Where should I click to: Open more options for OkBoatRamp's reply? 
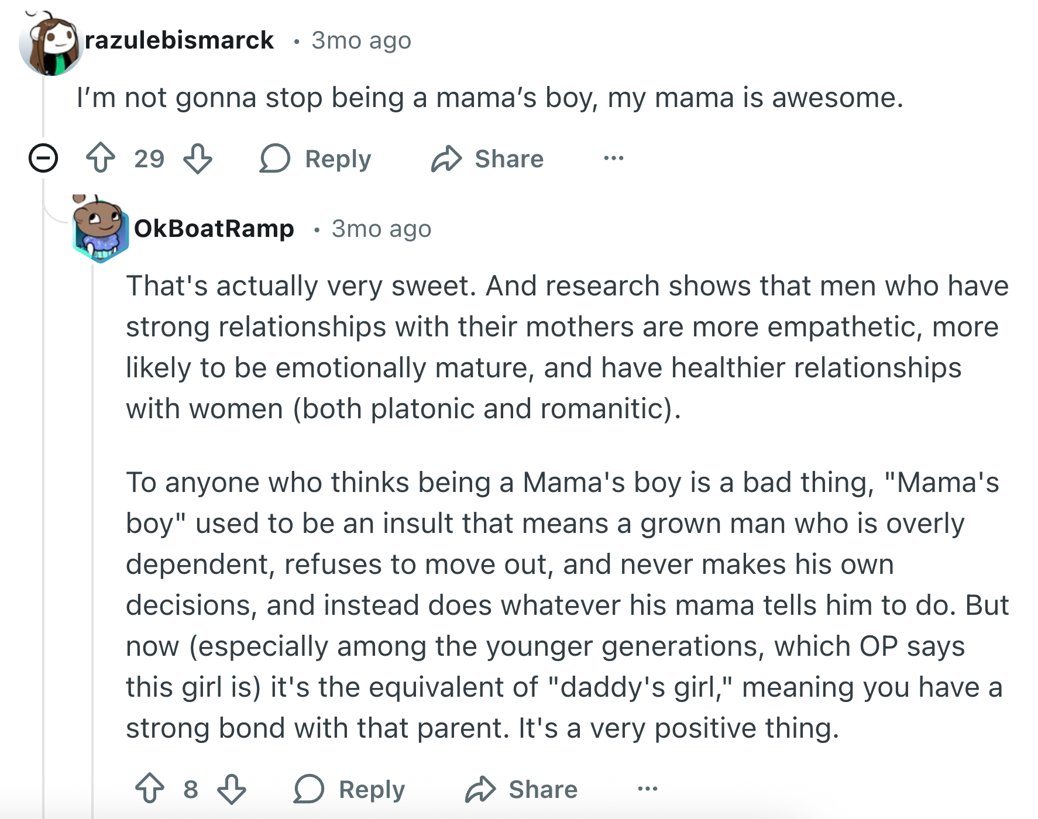(647, 789)
